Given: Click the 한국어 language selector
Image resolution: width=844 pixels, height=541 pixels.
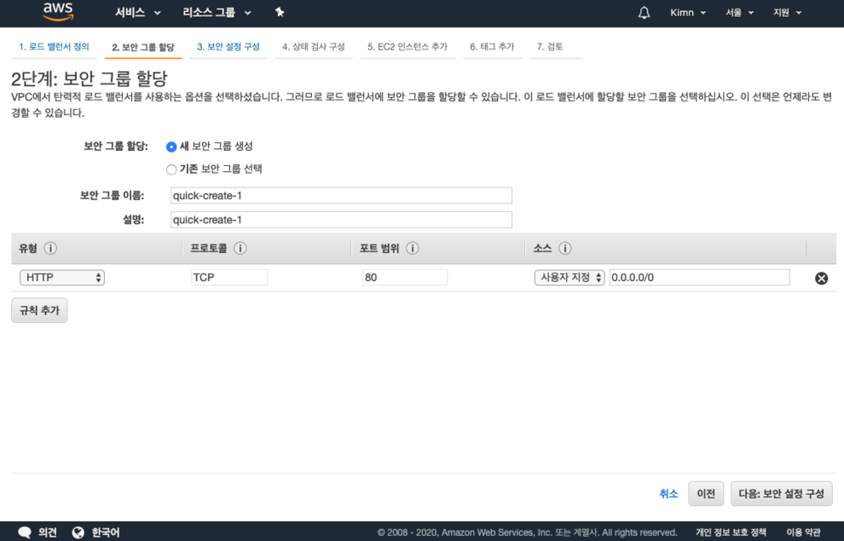Looking at the screenshot, I should coord(106,532).
